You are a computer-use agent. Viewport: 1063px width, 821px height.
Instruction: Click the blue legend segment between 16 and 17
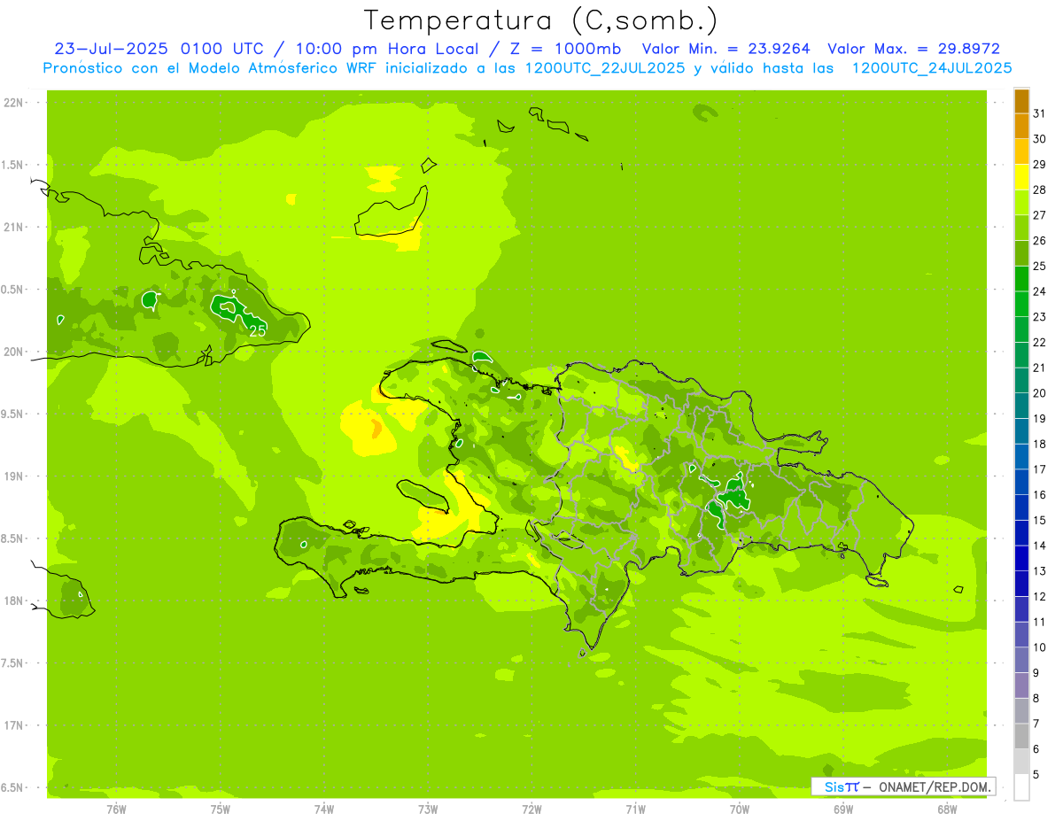click(x=1021, y=482)
